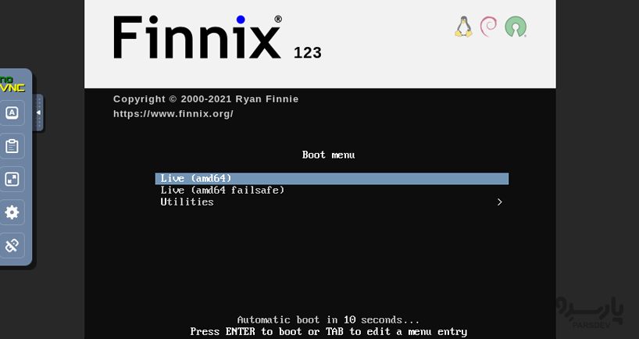
Task: Select Live (amd64) boot entry
Action: 332,178
